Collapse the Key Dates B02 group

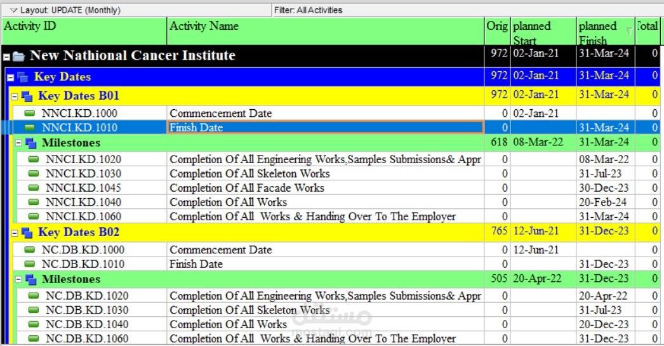pyautogui.click(x=15, y=233)
